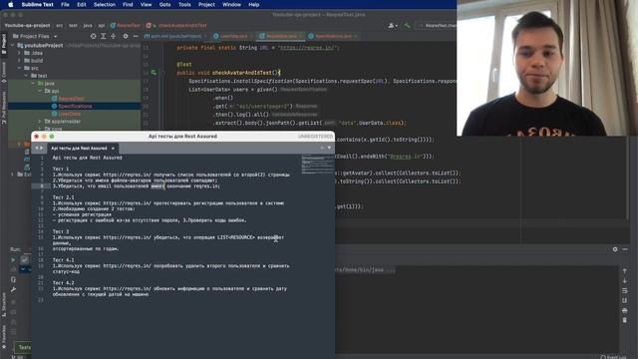Open the Sublime tab list dropdown arrow
The image size is (638, 359).
(x=329, y=148)
